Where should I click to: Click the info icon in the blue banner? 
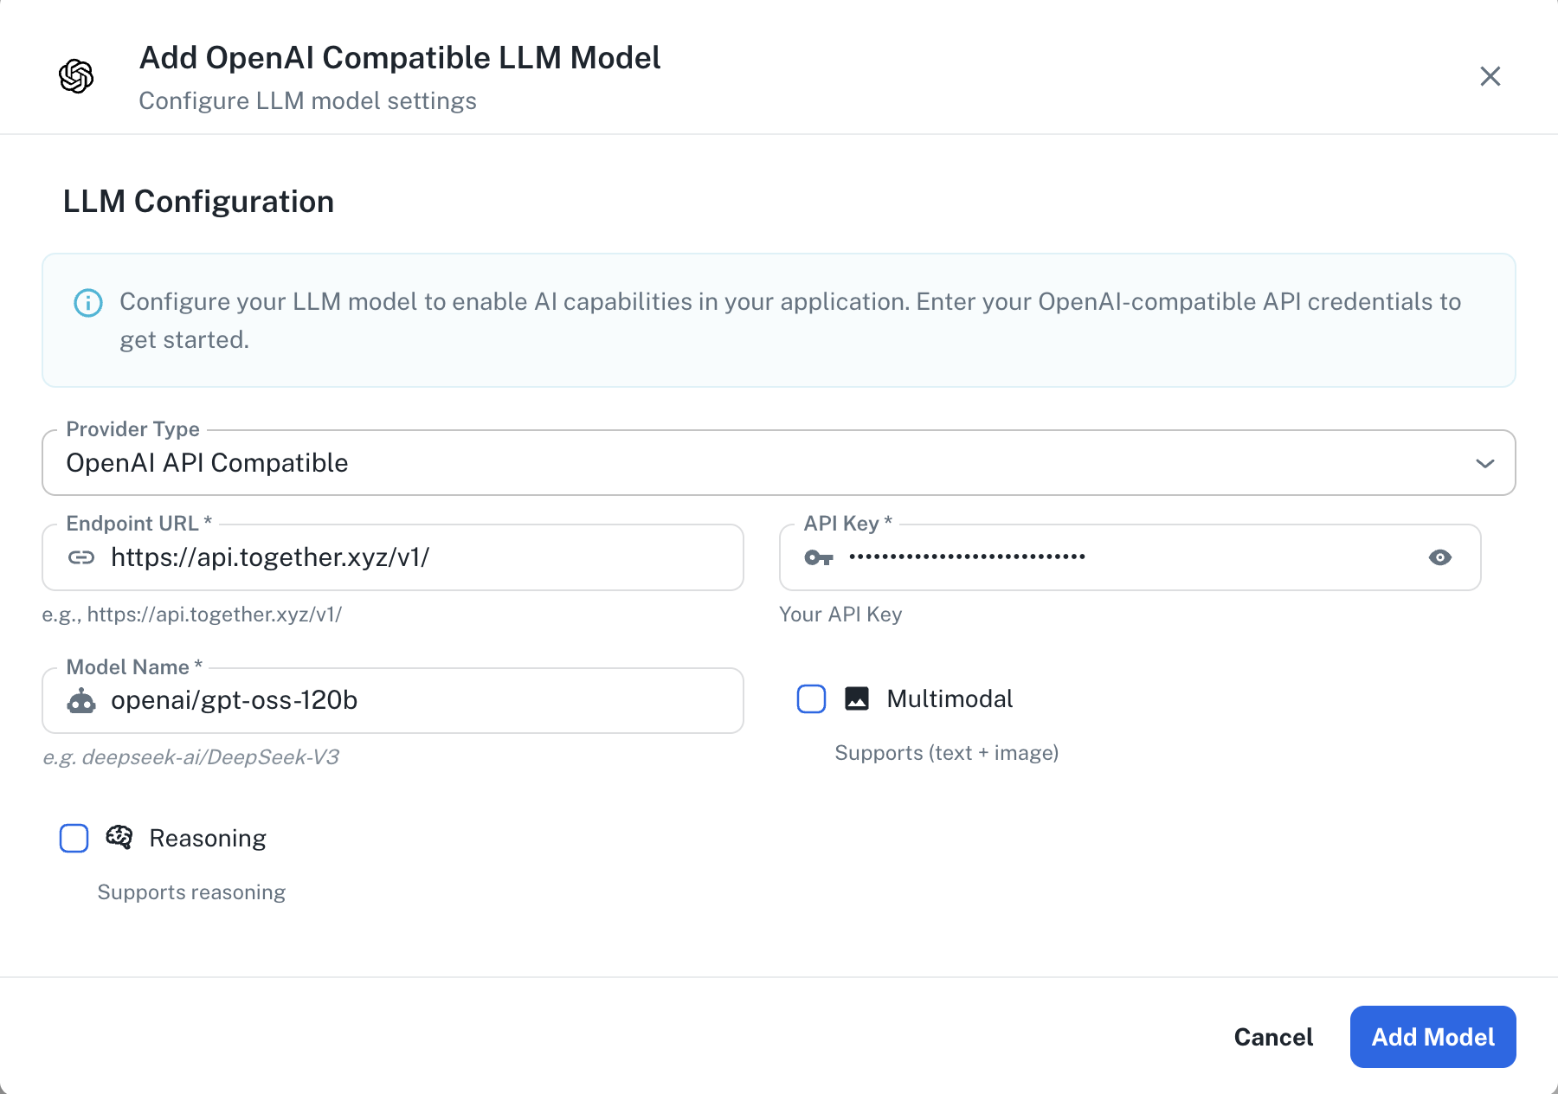pos(89,303)
